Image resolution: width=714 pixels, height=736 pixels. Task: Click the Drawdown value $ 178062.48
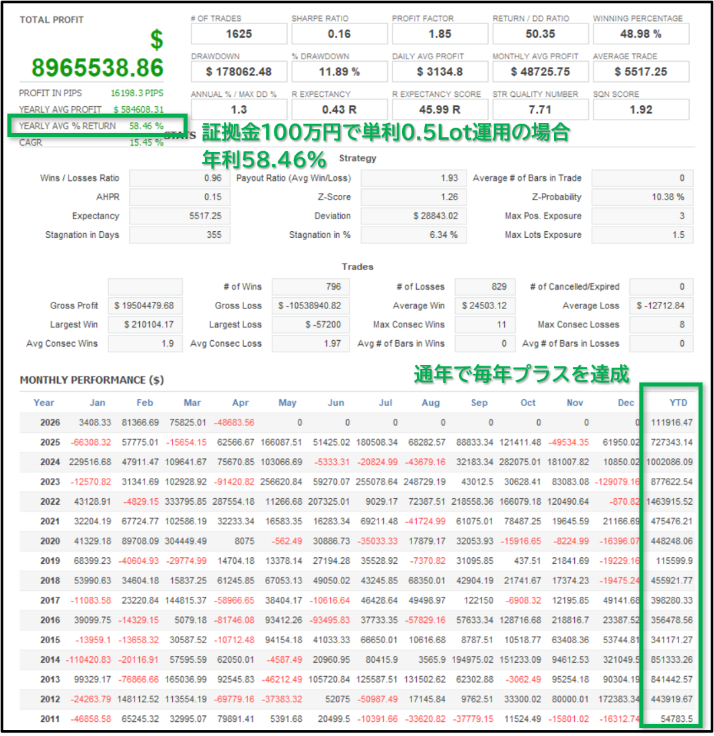[239, 72]
